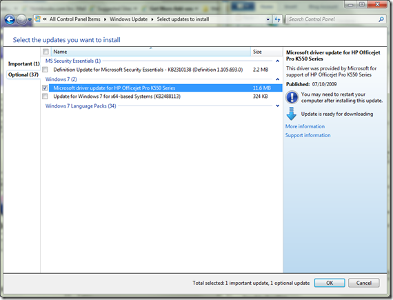Switch to the Important (1) tab

click(24, 63)
